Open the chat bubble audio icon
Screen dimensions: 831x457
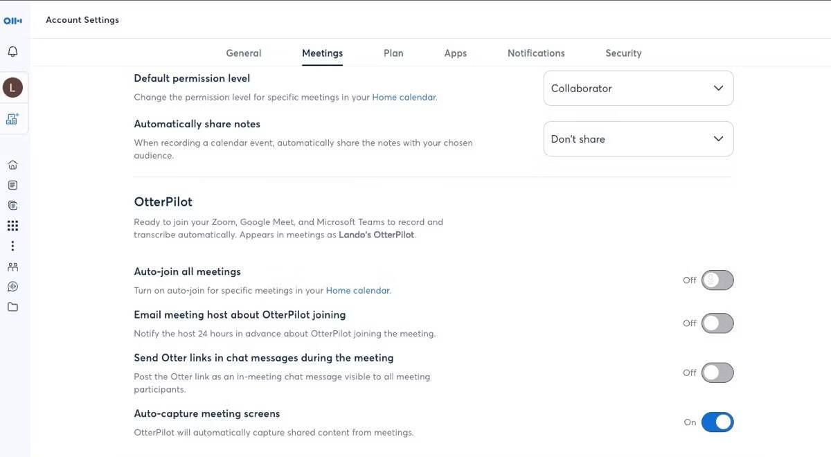click(12, 287)
